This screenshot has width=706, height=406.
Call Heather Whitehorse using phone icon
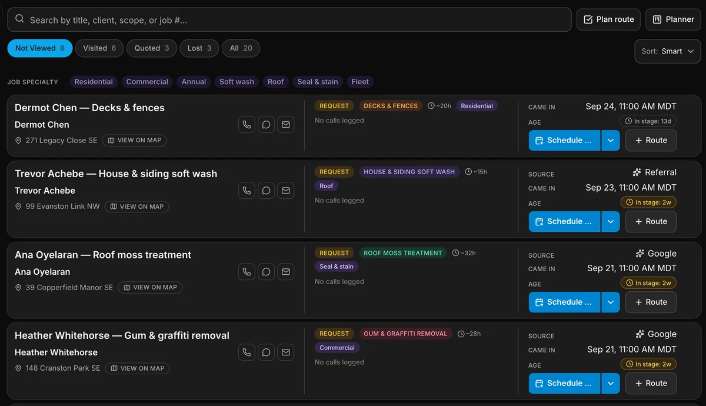247,352
